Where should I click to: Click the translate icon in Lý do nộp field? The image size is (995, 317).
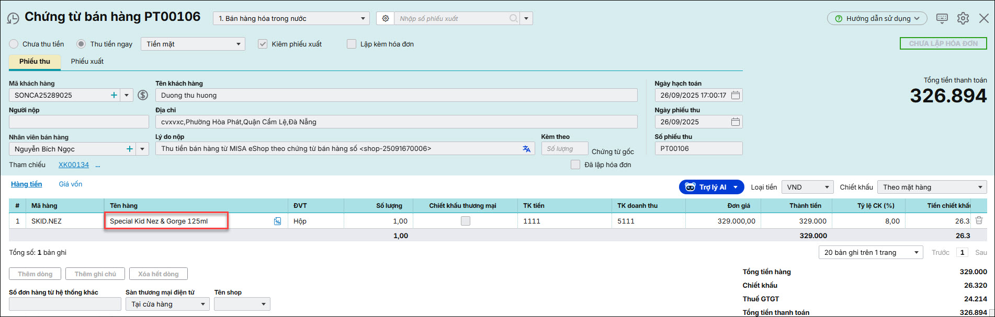point(526,149)
